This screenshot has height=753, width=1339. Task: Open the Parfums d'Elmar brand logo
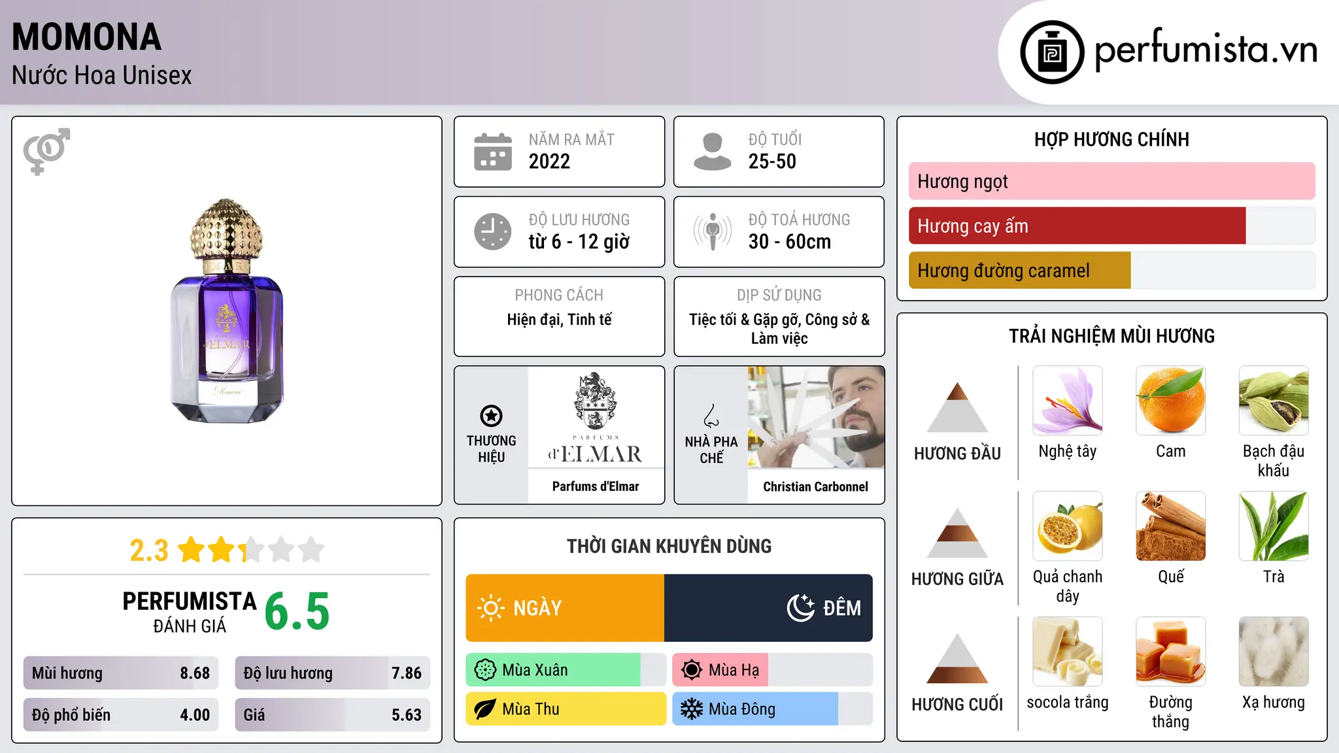tap(596, 418)
